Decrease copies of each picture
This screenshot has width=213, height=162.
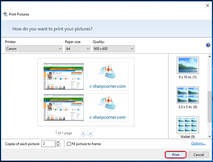[x=58, y=145]
